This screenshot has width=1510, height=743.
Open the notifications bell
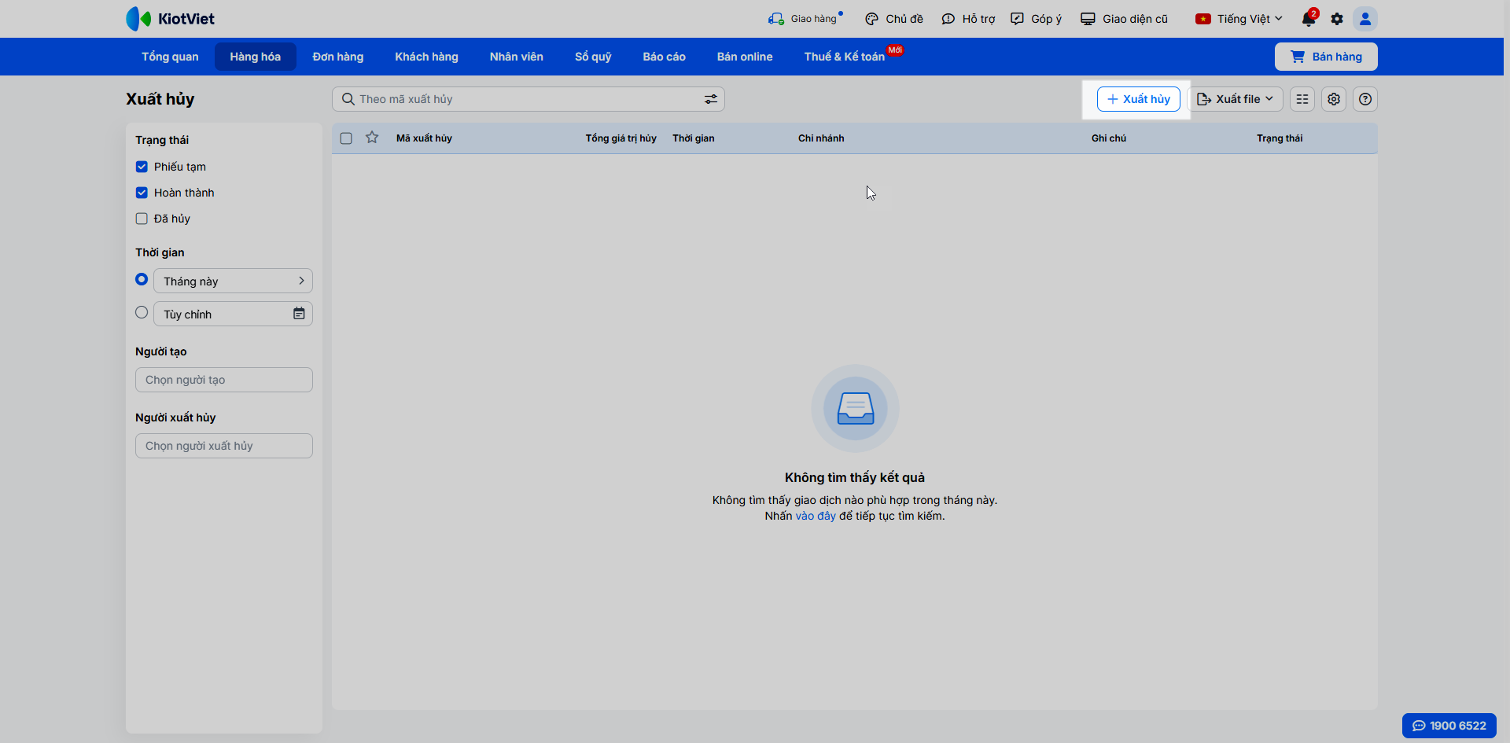pos(1309,19)
